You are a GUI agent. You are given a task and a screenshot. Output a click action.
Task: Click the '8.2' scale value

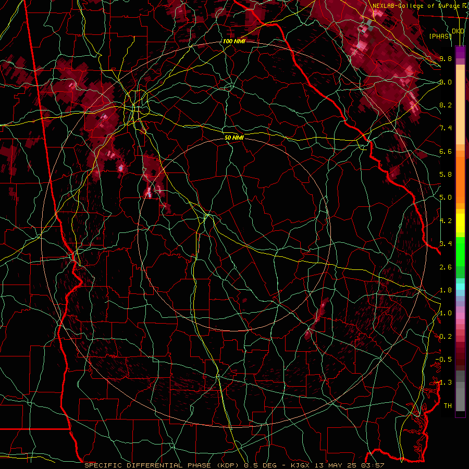pos(446,105)
